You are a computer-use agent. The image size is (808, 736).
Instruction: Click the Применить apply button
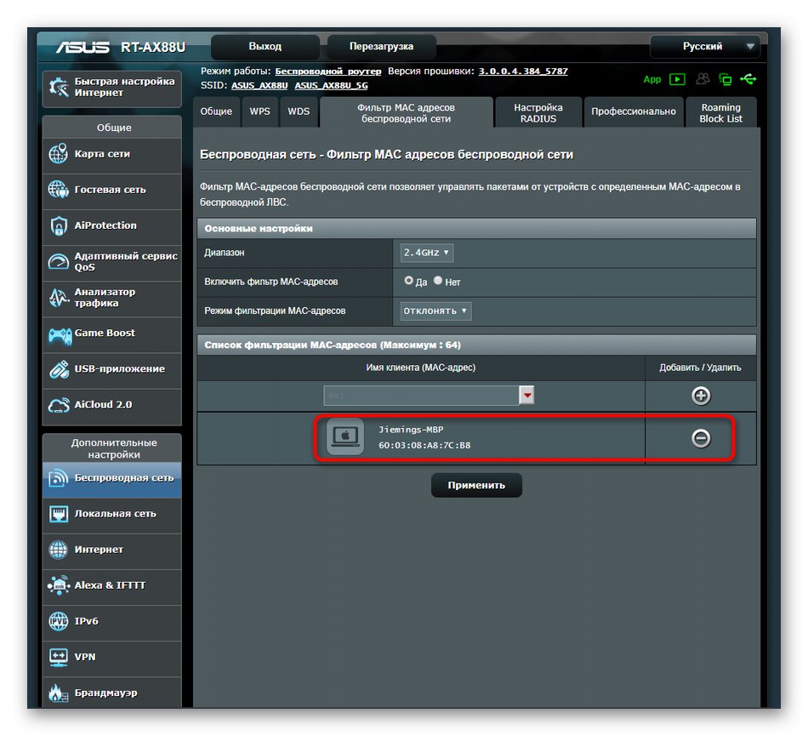(x=476, y=485)
